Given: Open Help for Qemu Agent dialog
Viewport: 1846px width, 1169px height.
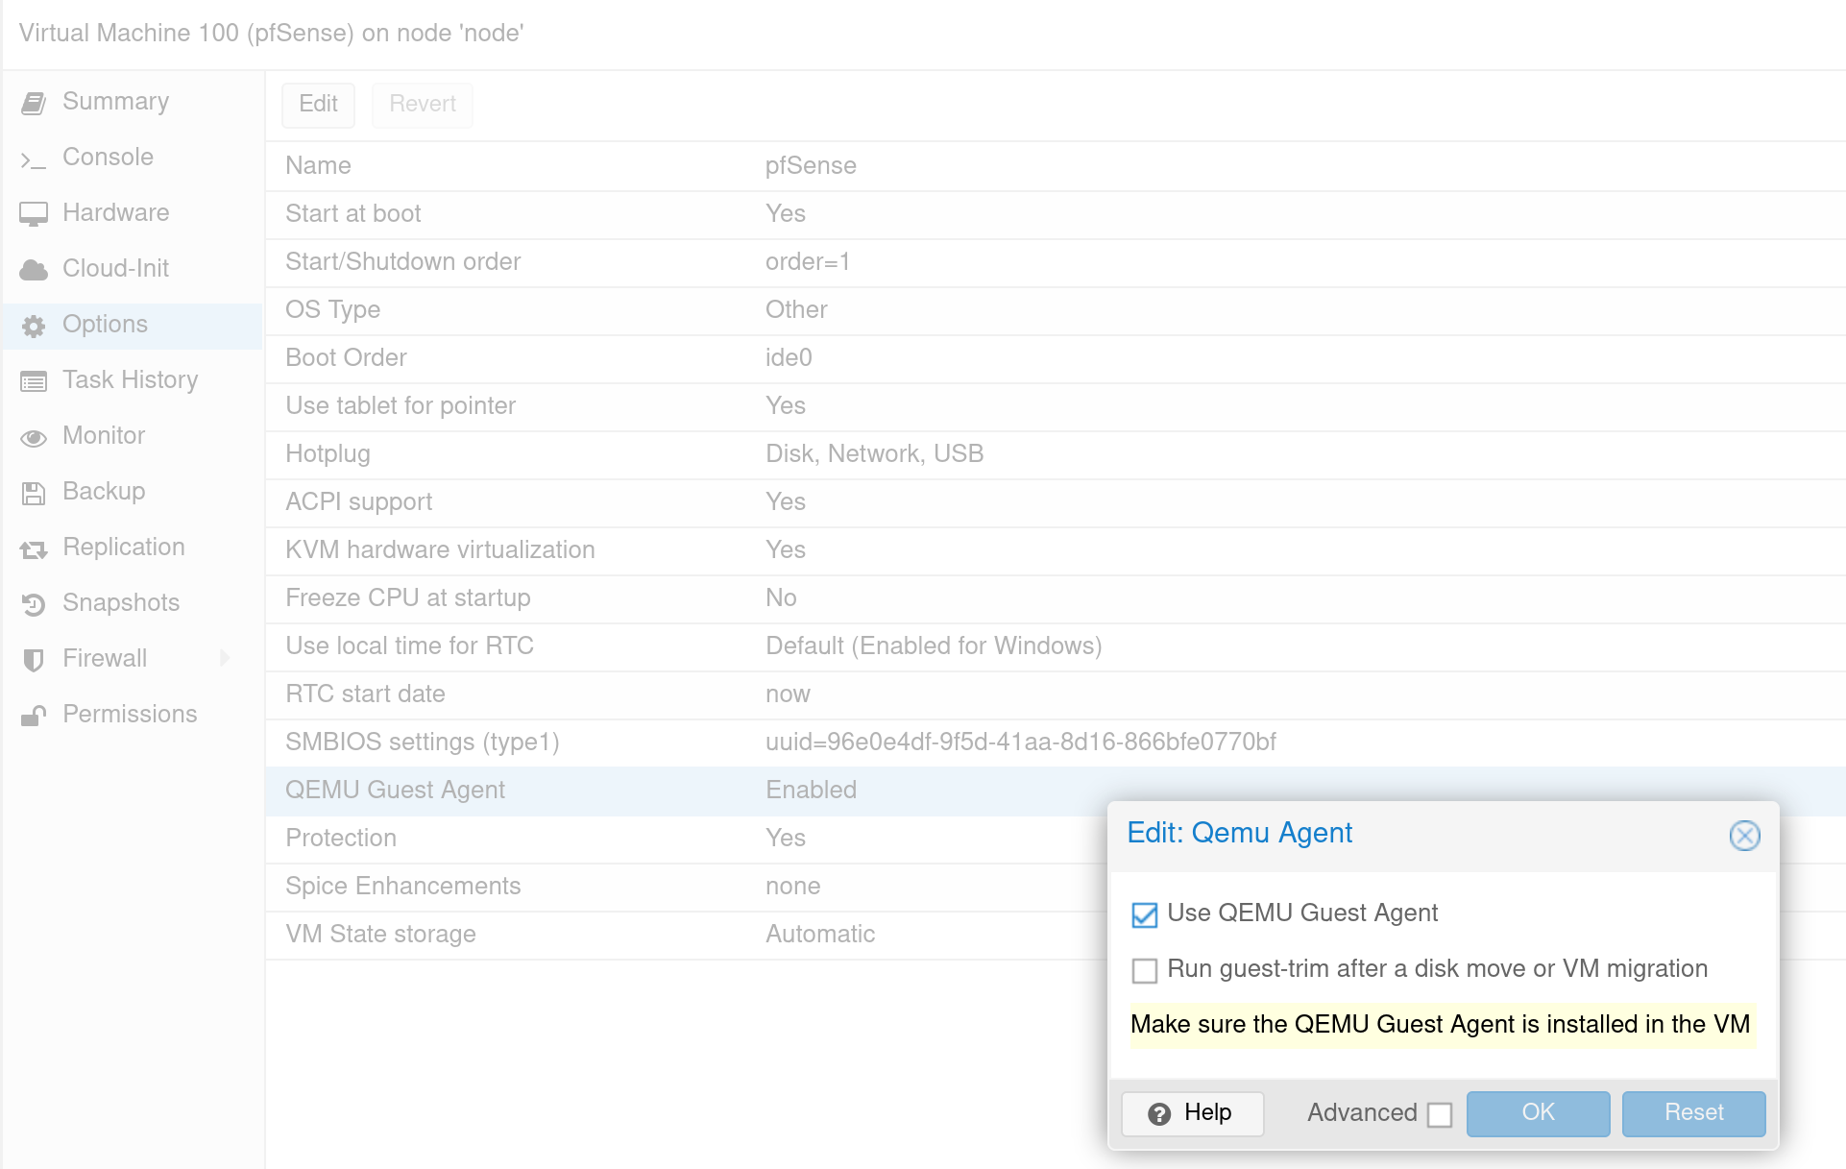Looking at the screenshot, I should (x=1192, y=1113).
